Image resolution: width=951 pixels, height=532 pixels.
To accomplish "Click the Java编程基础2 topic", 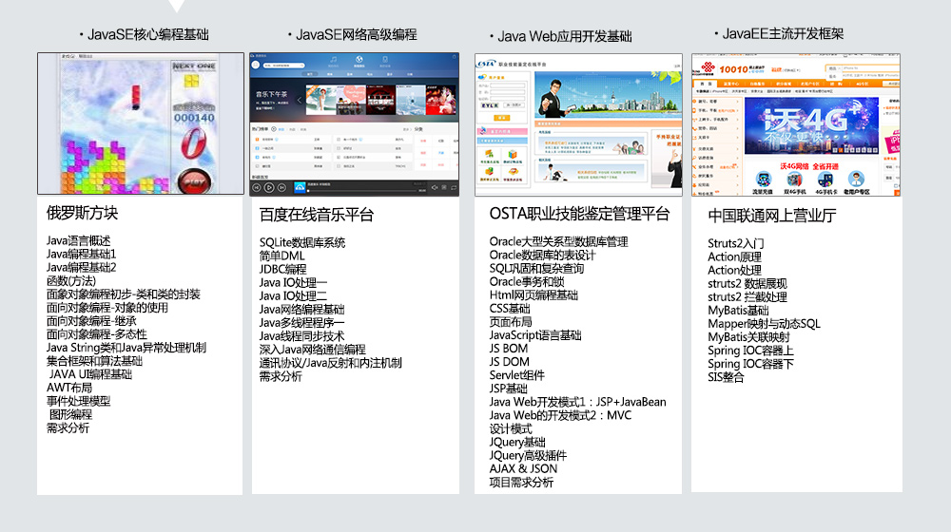I will coord(81,267).
